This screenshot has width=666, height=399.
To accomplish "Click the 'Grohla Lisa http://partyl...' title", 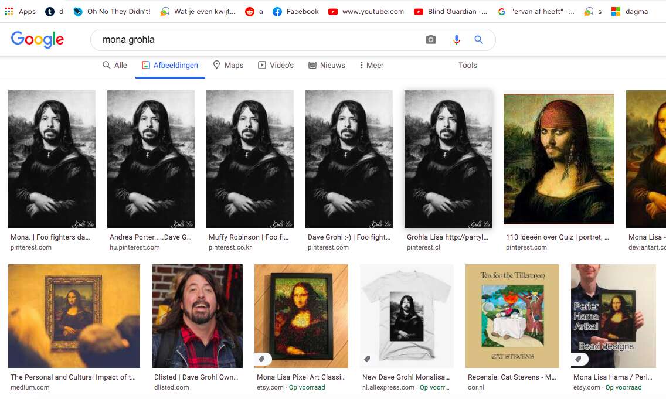I will (447, 237).
